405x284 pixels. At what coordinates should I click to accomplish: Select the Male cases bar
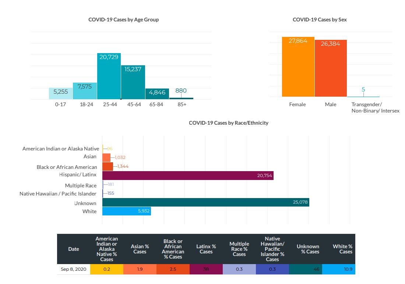pos(331,68)
